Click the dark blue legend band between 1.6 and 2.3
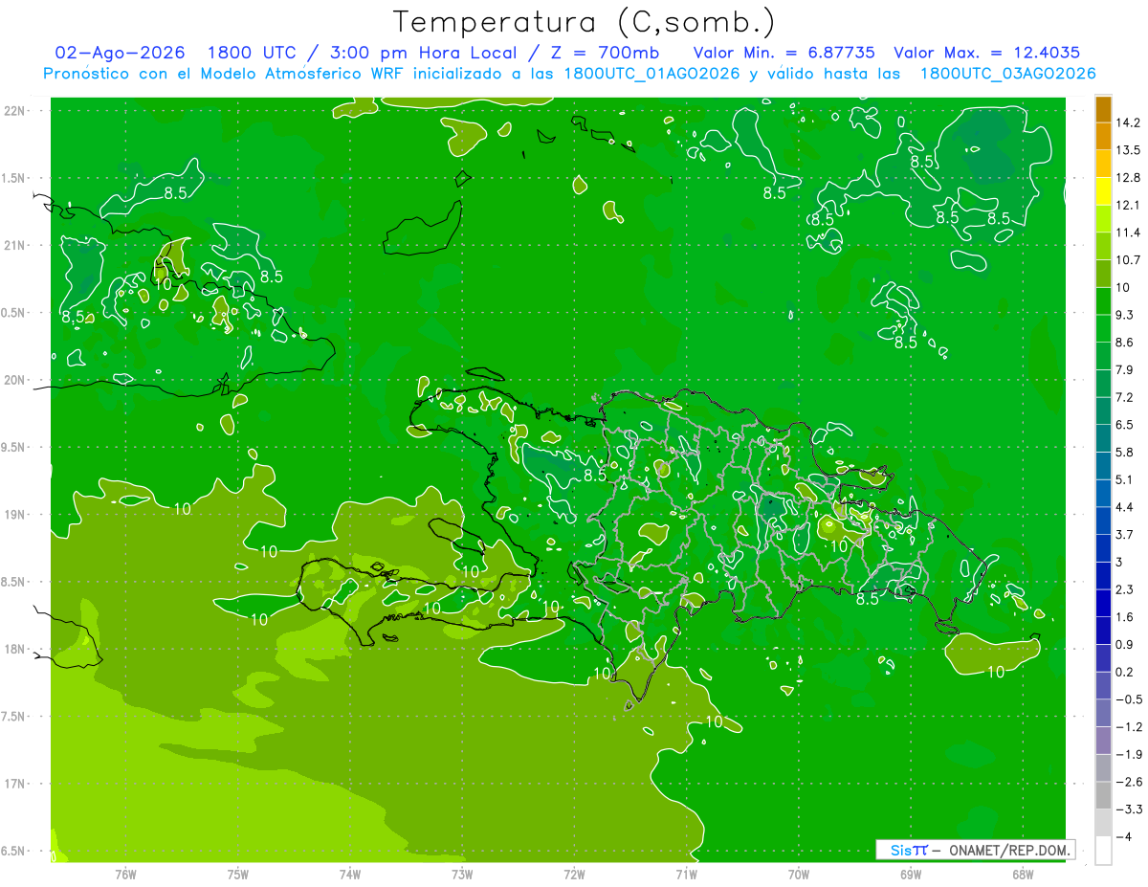This screenshot has width=1148, height=887. coord(1103,603)
